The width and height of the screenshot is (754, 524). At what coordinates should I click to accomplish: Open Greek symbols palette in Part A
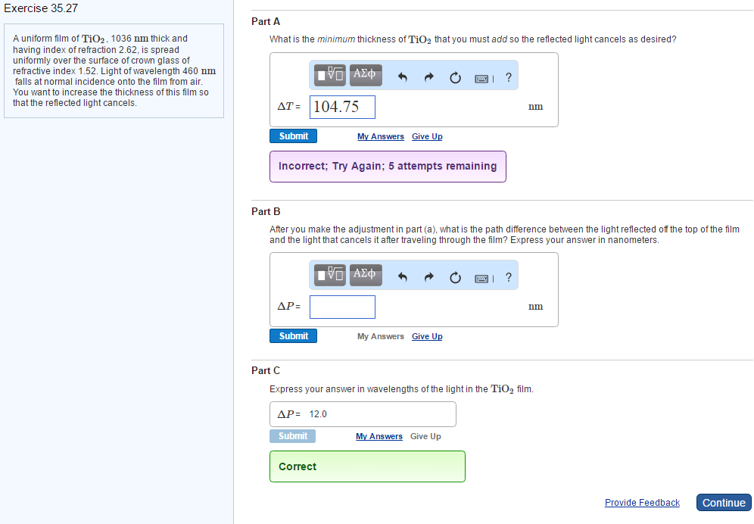pyautogui.click(x=366, y=74)
